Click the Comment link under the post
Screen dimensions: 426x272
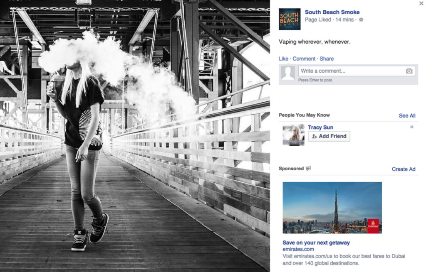click(x=304, y=59)
